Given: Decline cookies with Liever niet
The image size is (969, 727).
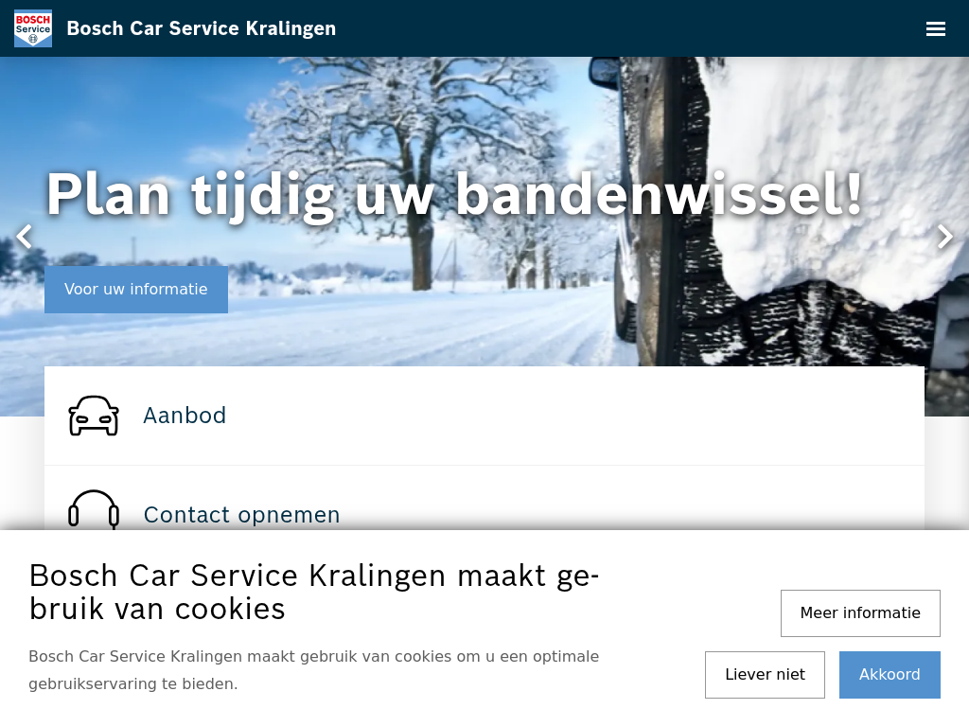Looking at the screenshot, I should coord(765,674).
